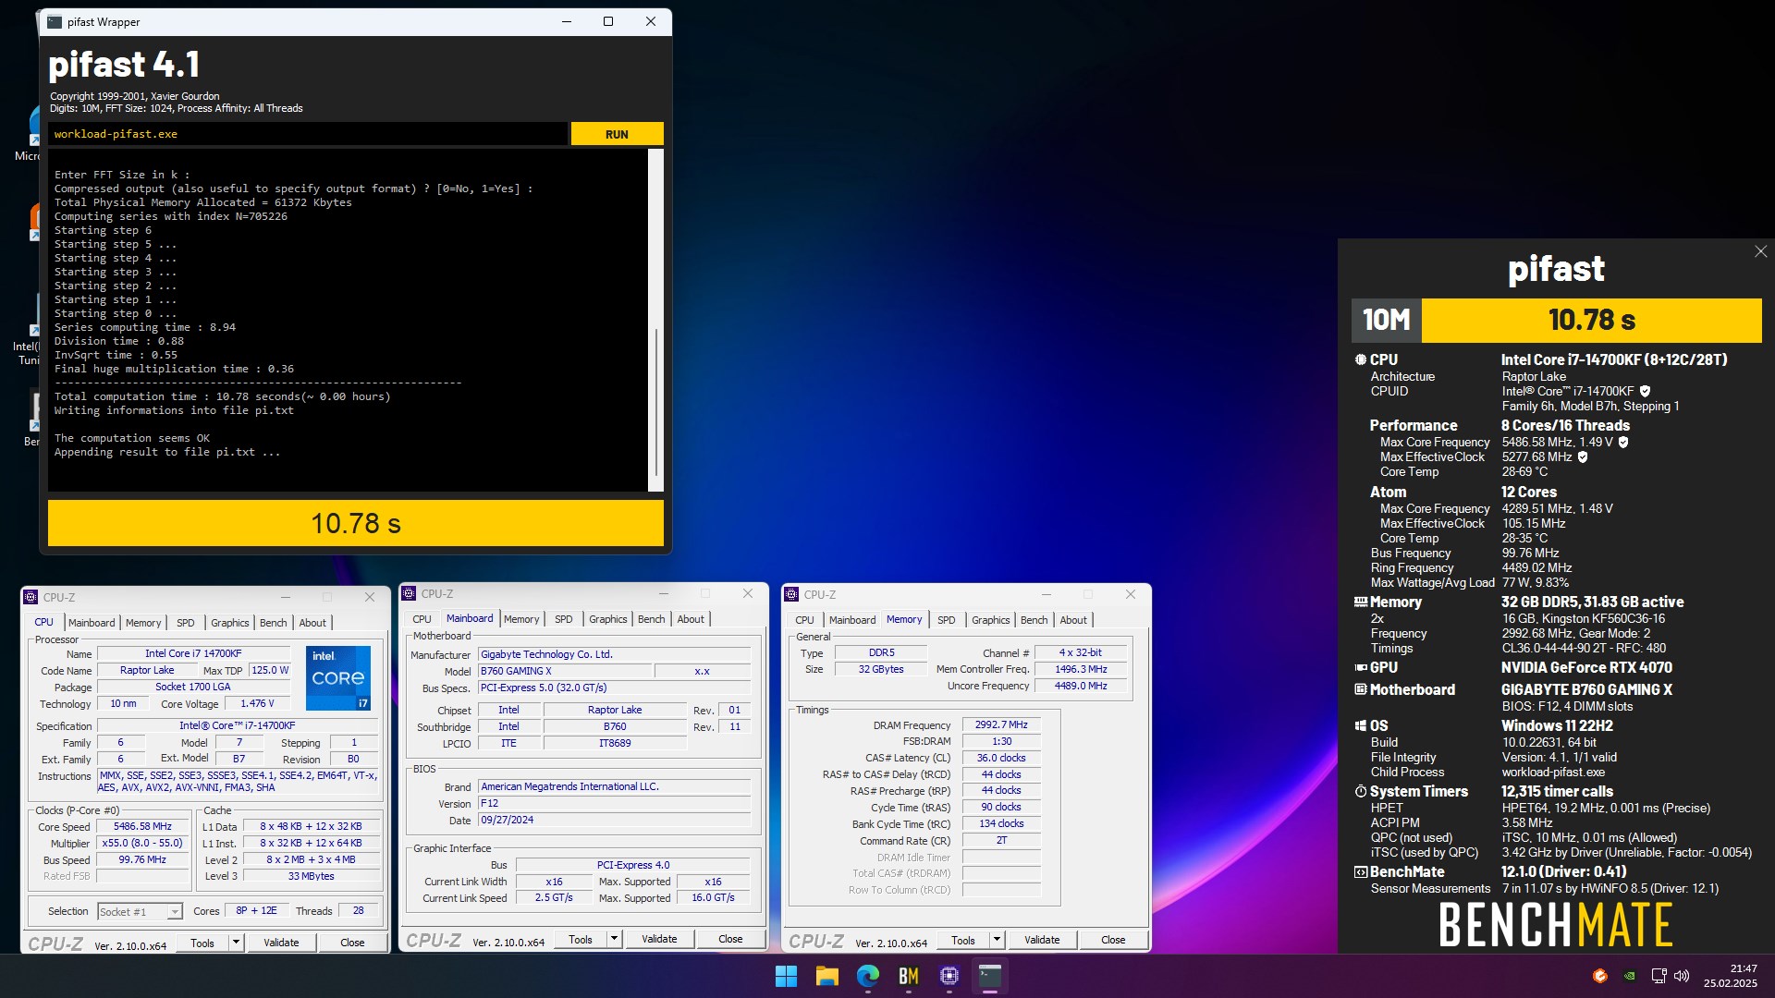This screenshot has width=1775, height=998.
Task: Click Validate in middle CPU-Z Mainboard window
Action: tap(659, 939)
